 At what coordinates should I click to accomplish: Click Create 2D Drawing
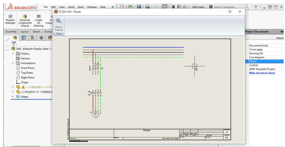click(39, 20)
